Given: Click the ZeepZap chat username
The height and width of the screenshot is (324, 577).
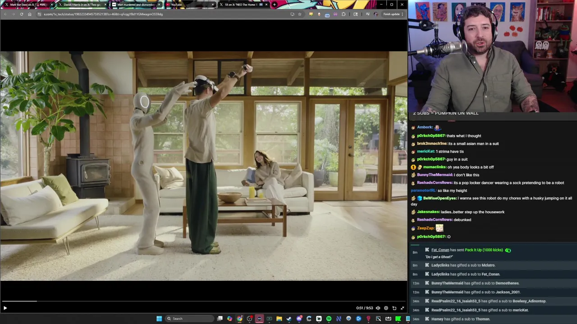Looking at the screenshot, I should (425, 228).
